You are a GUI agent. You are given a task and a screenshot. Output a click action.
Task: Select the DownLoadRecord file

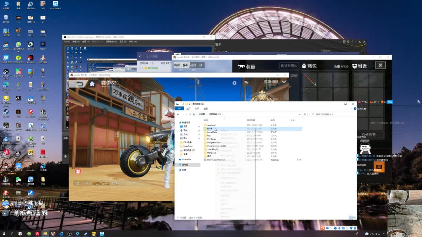[x=216, y=160]
